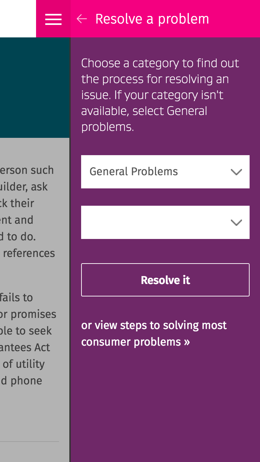The image size is (260, 462).
Task: Open the General Problems category dropdown
Action: [x=156, y=172]
